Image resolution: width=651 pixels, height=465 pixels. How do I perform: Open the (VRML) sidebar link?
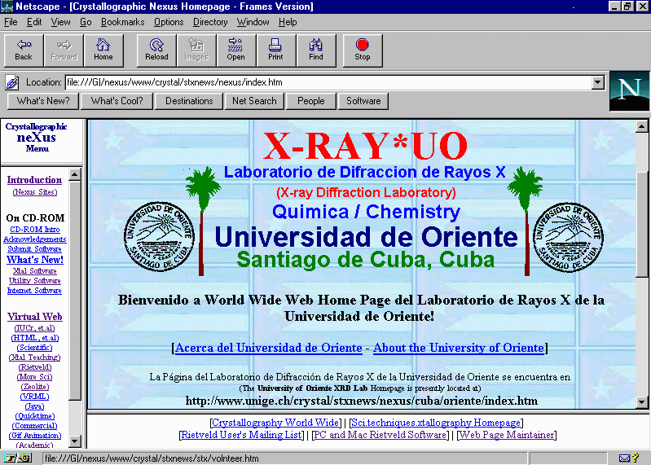(x=35, y=397)
